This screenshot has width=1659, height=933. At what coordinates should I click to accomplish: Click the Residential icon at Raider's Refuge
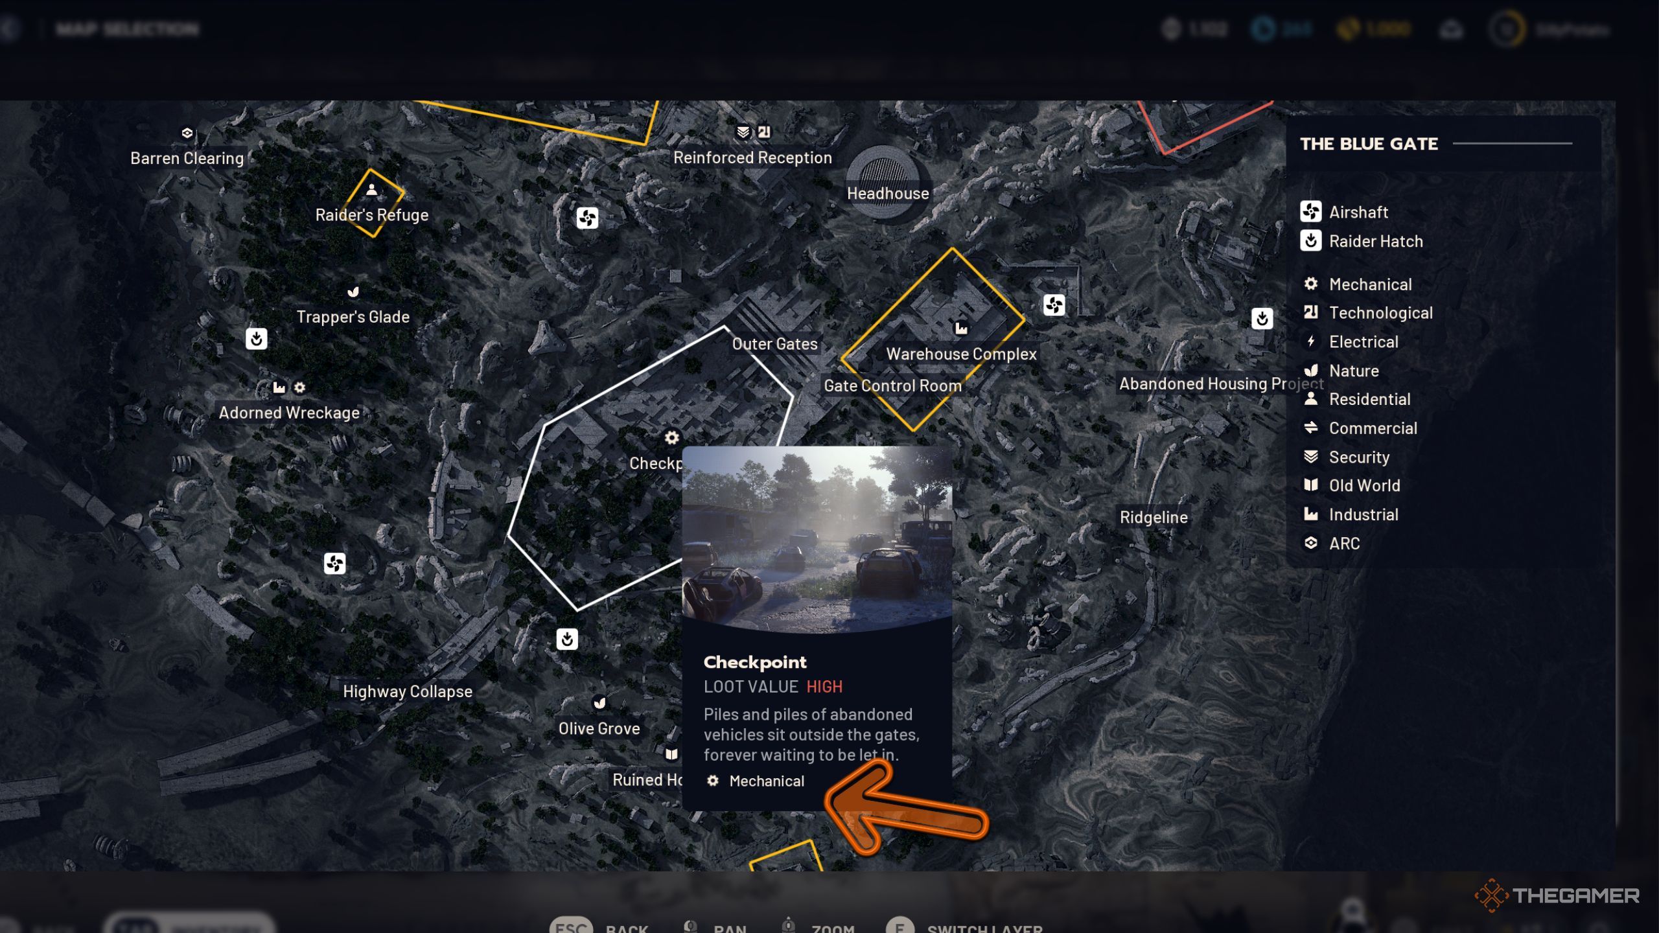[371, 189]
